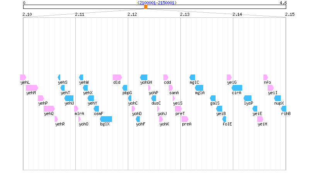Click the yehU gene arrow
This screenshot has height=193, width=309.
coord(69,98)
